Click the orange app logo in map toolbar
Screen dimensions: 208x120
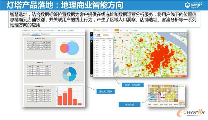click(94, 30)
